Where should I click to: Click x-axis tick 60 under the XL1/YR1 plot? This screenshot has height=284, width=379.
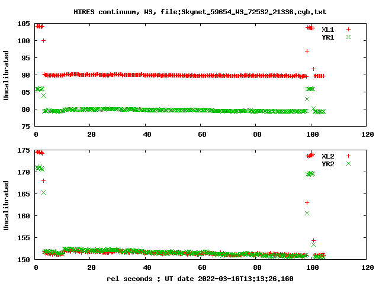202,134
